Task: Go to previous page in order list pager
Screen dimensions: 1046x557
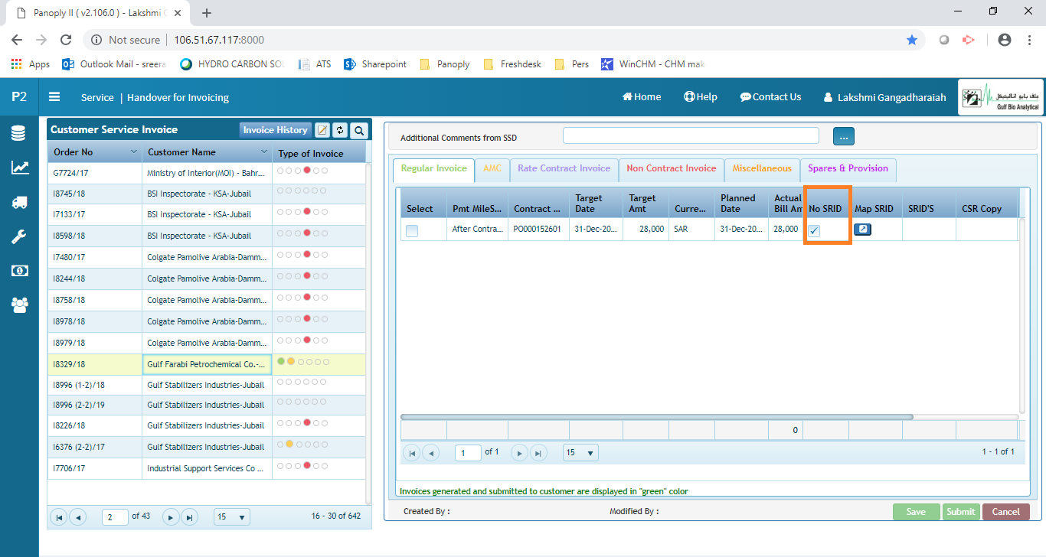Action: 77,517
